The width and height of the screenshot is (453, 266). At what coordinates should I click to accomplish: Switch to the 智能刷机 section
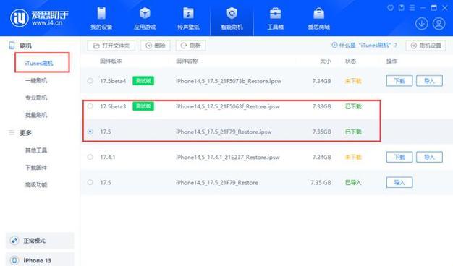[232, 19]
